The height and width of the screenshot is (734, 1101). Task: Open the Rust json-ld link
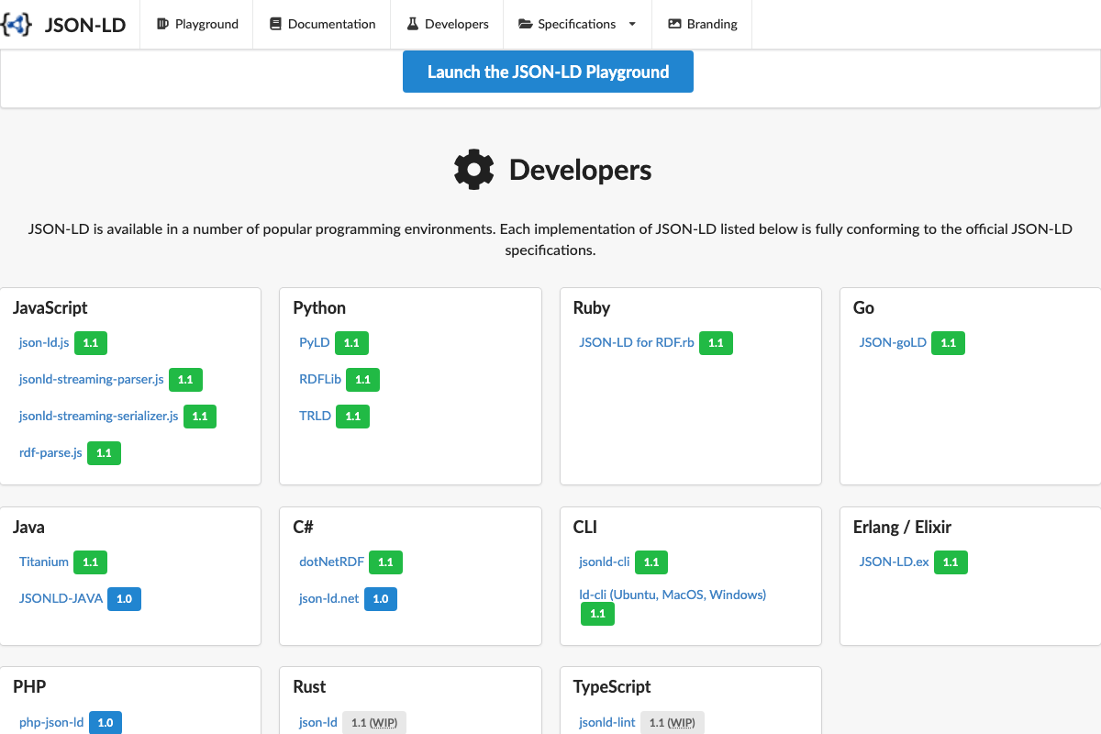pos(318,722)
